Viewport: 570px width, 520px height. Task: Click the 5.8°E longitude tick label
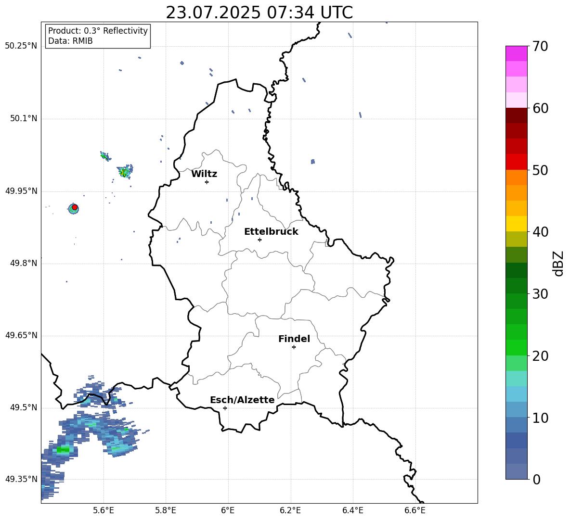pyautogui.click(x=166, y=510)
